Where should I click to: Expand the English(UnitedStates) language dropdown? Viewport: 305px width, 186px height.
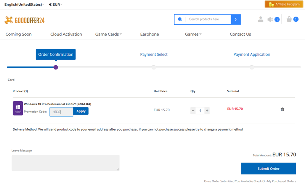pyautogui.click(x=24, y=5)
